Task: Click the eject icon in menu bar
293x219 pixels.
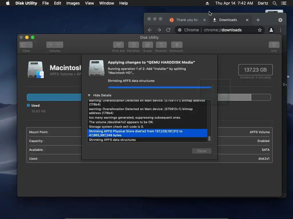Action: click(207, 3)
